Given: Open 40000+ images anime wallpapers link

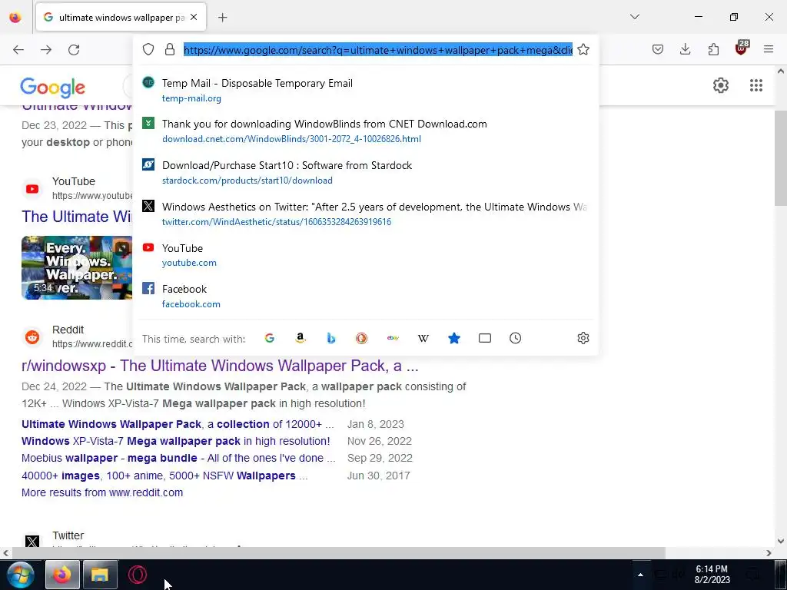Looking at the screenshot, I should point(164,476).
